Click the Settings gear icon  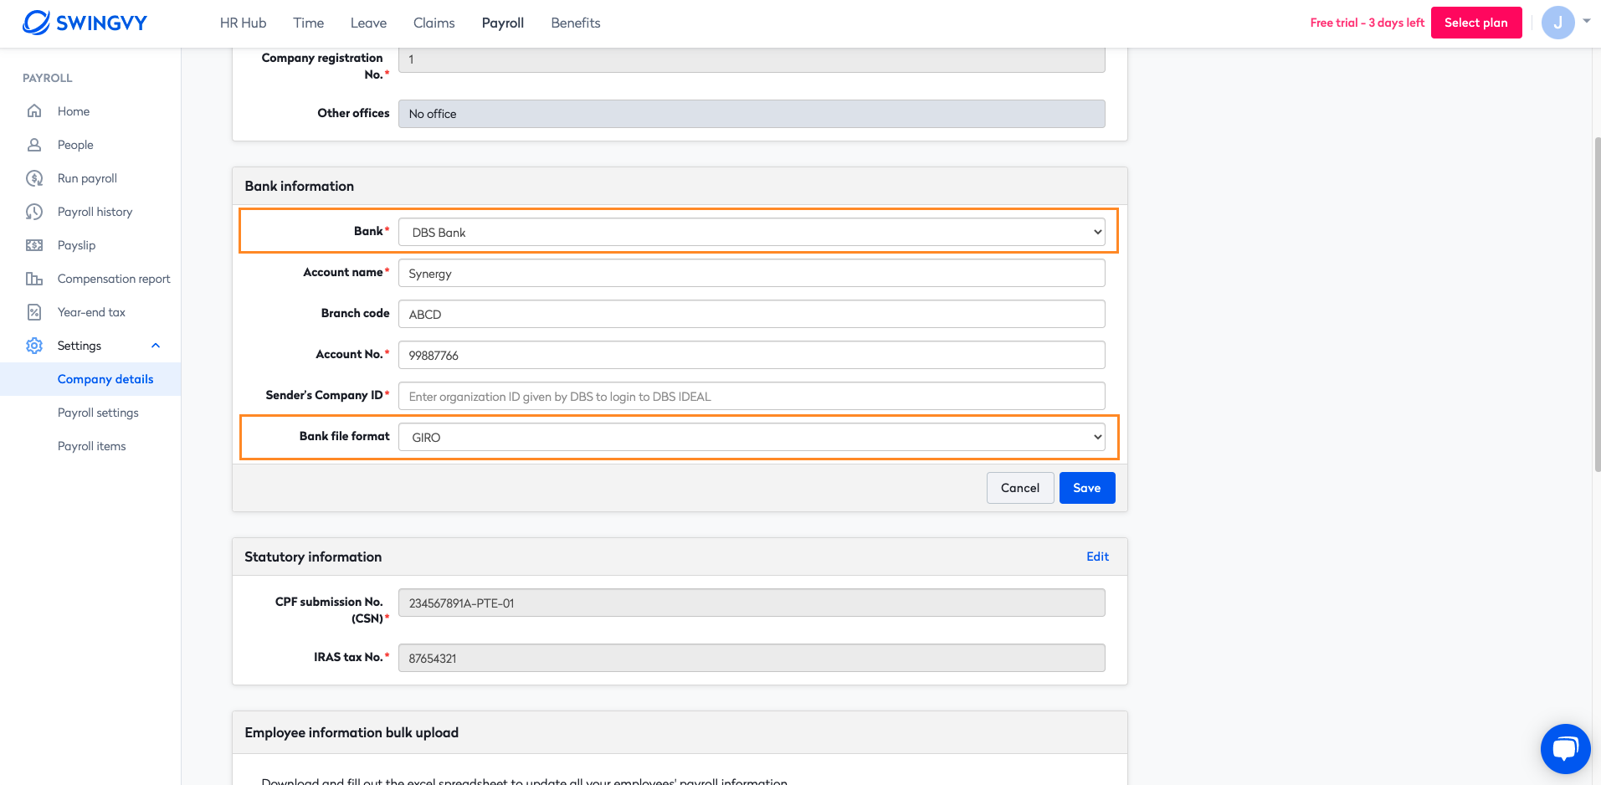tap(33, 345)
